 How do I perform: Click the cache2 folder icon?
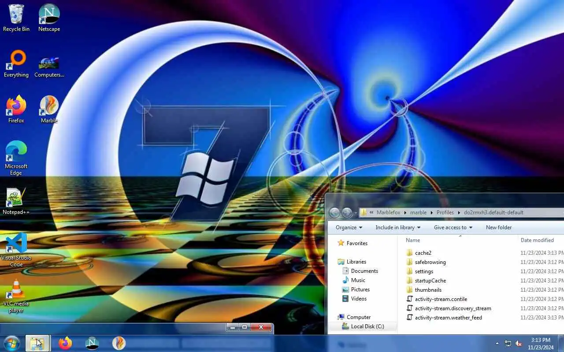(409, 253)
